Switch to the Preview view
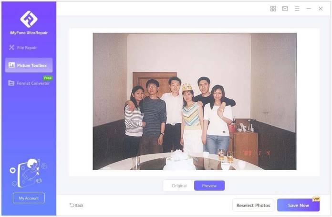The height and width of the screenshot is (217, 332). pyautogui.click(x=209, y=185)
